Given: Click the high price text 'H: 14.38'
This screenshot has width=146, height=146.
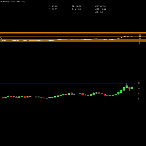Looking at the screenshot, I should point(77,6).
